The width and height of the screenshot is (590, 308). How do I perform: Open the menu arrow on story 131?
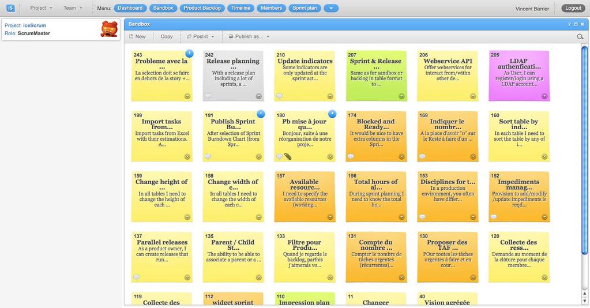point(402,277)
